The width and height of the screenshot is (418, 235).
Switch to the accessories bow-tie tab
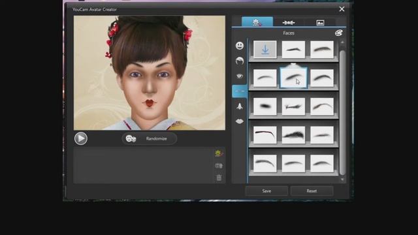tap(289, 23)
